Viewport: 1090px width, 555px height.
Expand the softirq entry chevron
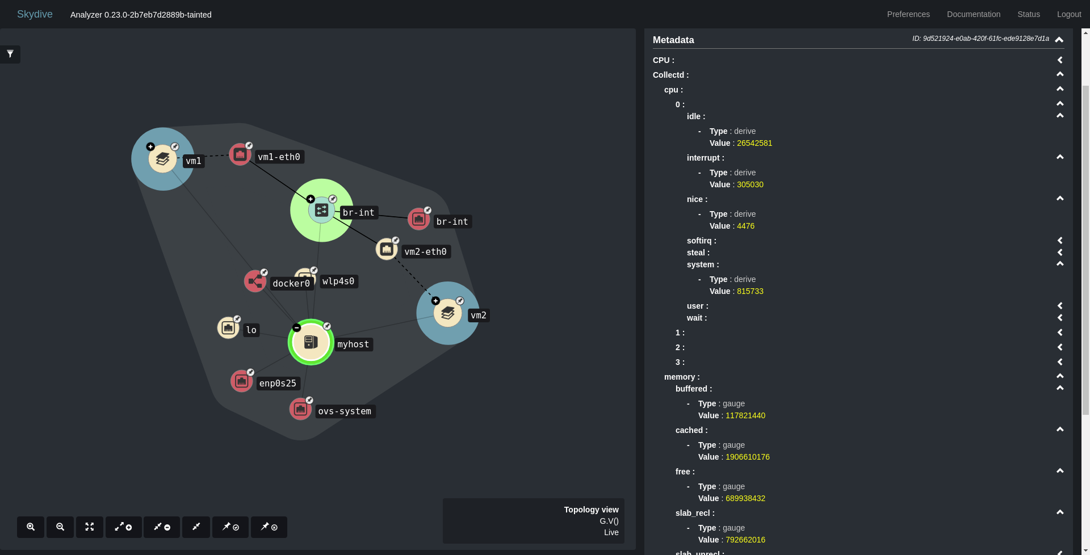click(1059, 241)
